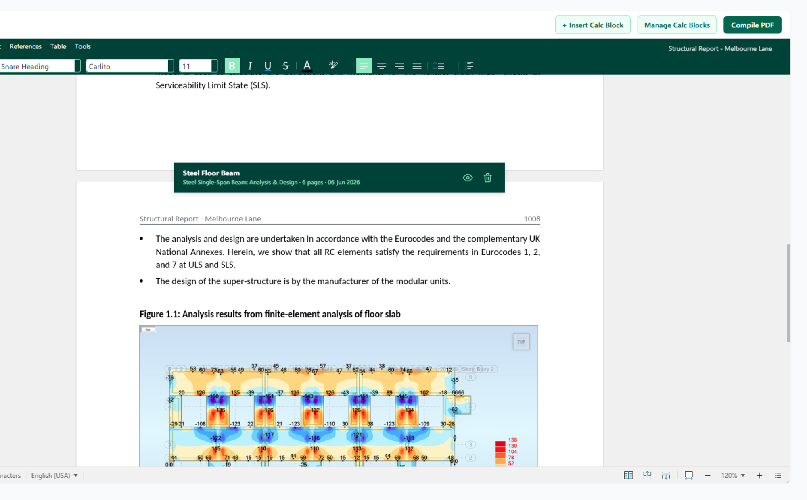Toggle bold formatting
The height and width of the screenshot is (500, 807).
pos(232,66)
